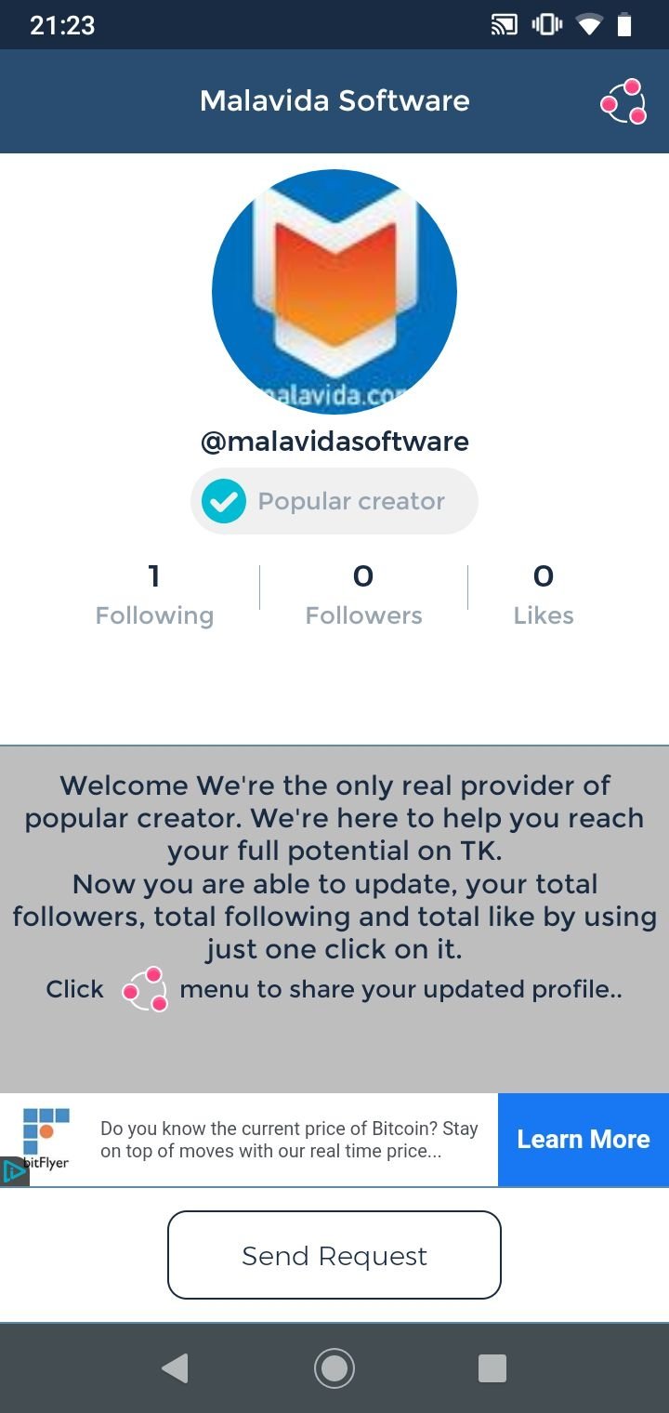Screen dimensions: 669x1413
Task: Tap the Following count of 1
Action: click(154, 576)
